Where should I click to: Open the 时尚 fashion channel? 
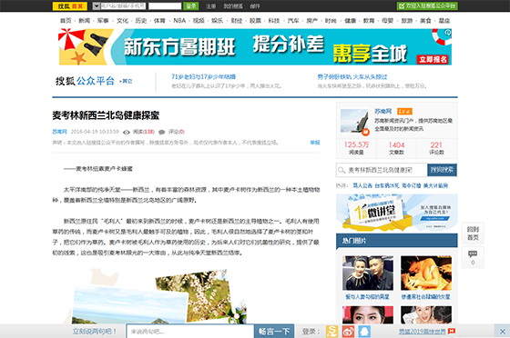point(331,20)
